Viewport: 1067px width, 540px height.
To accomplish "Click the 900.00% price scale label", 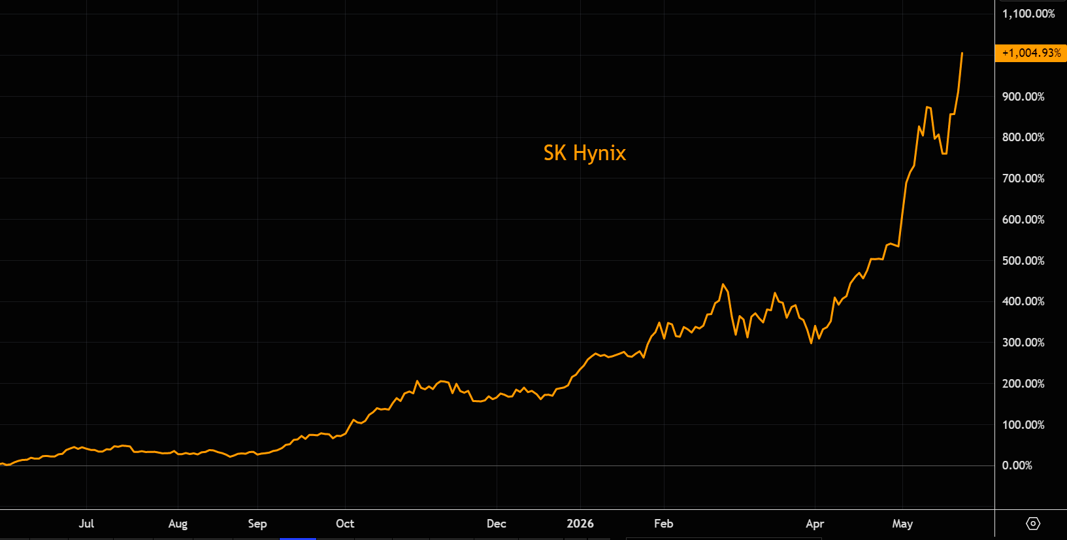I will [x=1023, y=97].
